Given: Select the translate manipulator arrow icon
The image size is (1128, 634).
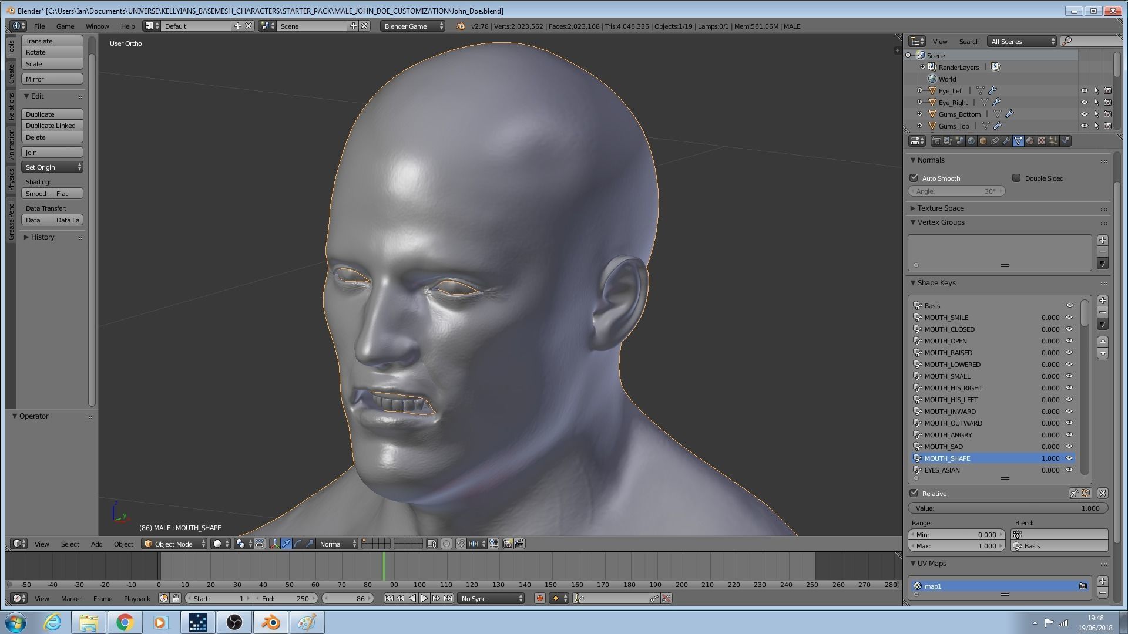Looking at the screenshot, I should point(286,544).
